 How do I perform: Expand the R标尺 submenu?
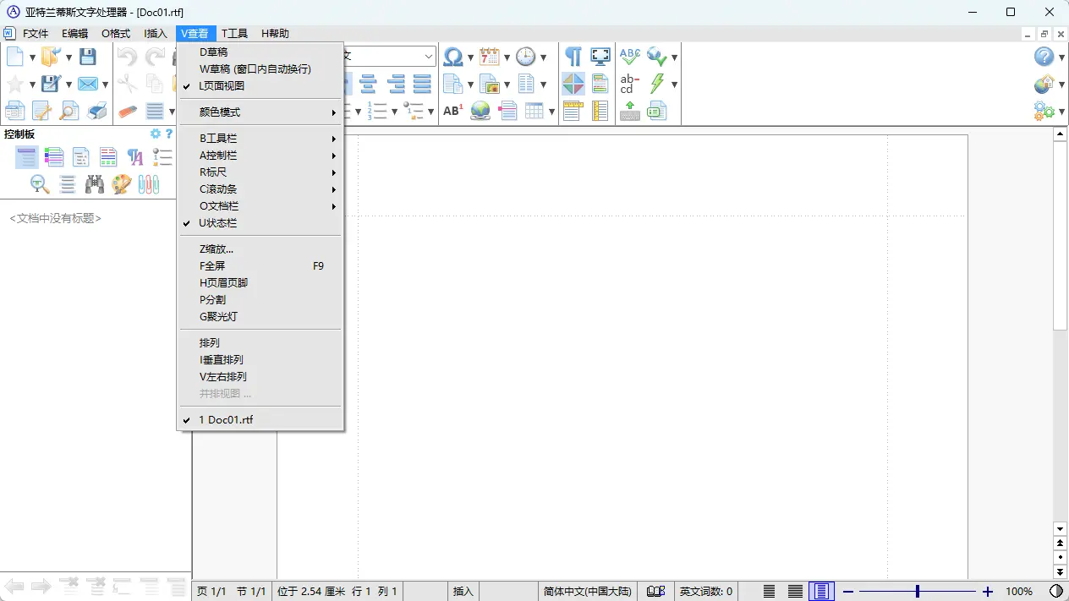click(260, 172)
